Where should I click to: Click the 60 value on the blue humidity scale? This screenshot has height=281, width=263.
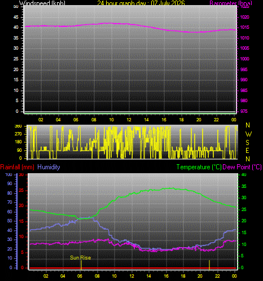pyautogui.click(x=10, y=212)
